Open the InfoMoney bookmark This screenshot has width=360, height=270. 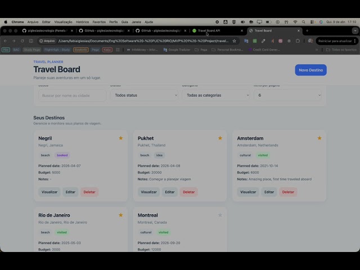[x=142, y=49]
